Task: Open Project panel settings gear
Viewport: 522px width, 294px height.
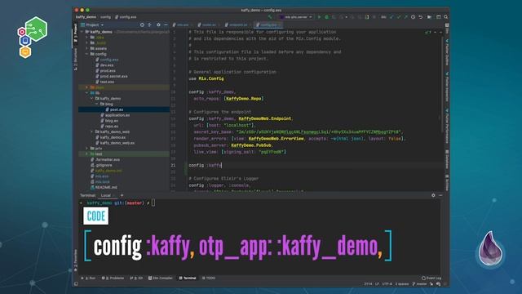Action: pos(158,24)
